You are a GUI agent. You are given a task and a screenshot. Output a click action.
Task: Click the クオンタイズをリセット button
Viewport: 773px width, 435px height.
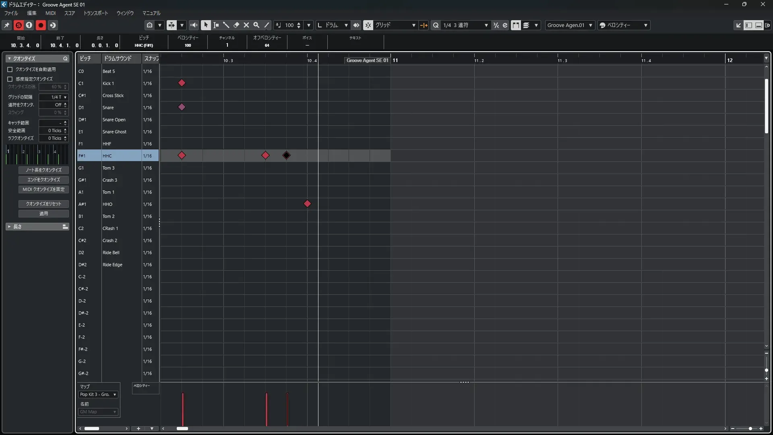43,204
